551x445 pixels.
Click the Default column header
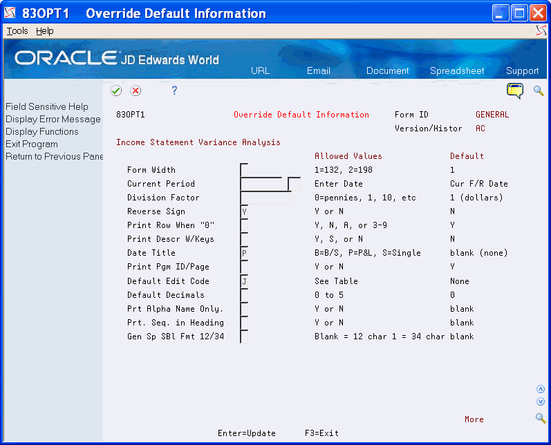(467, 156)
